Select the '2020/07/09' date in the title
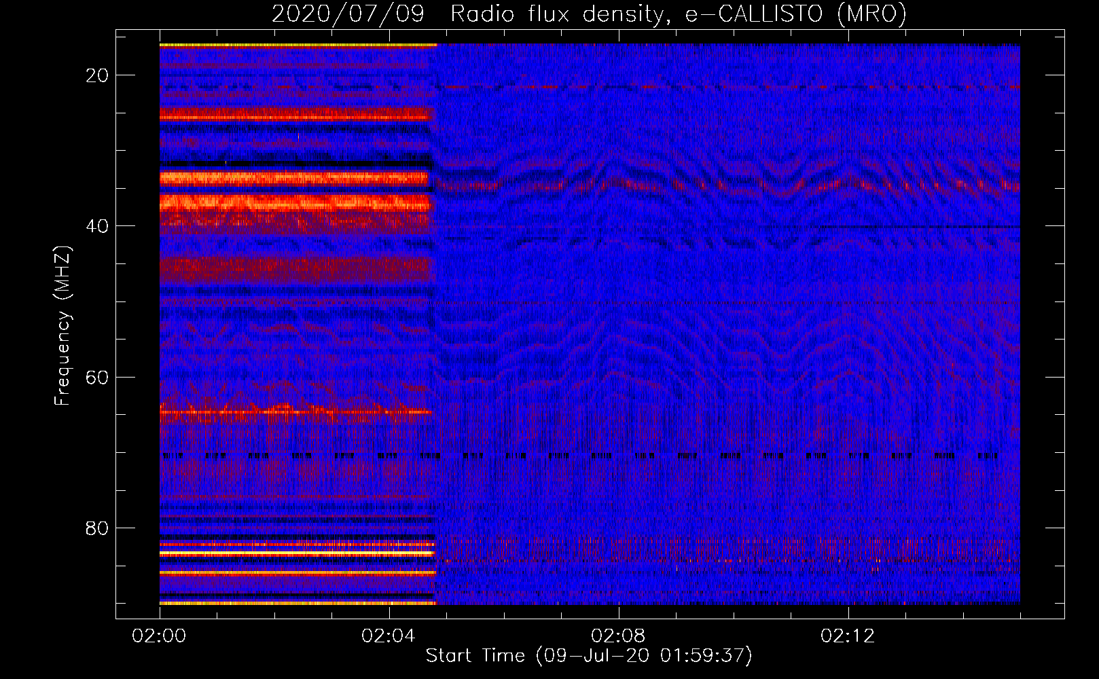Screen dimensions: 1099x679 pos(348,14)
